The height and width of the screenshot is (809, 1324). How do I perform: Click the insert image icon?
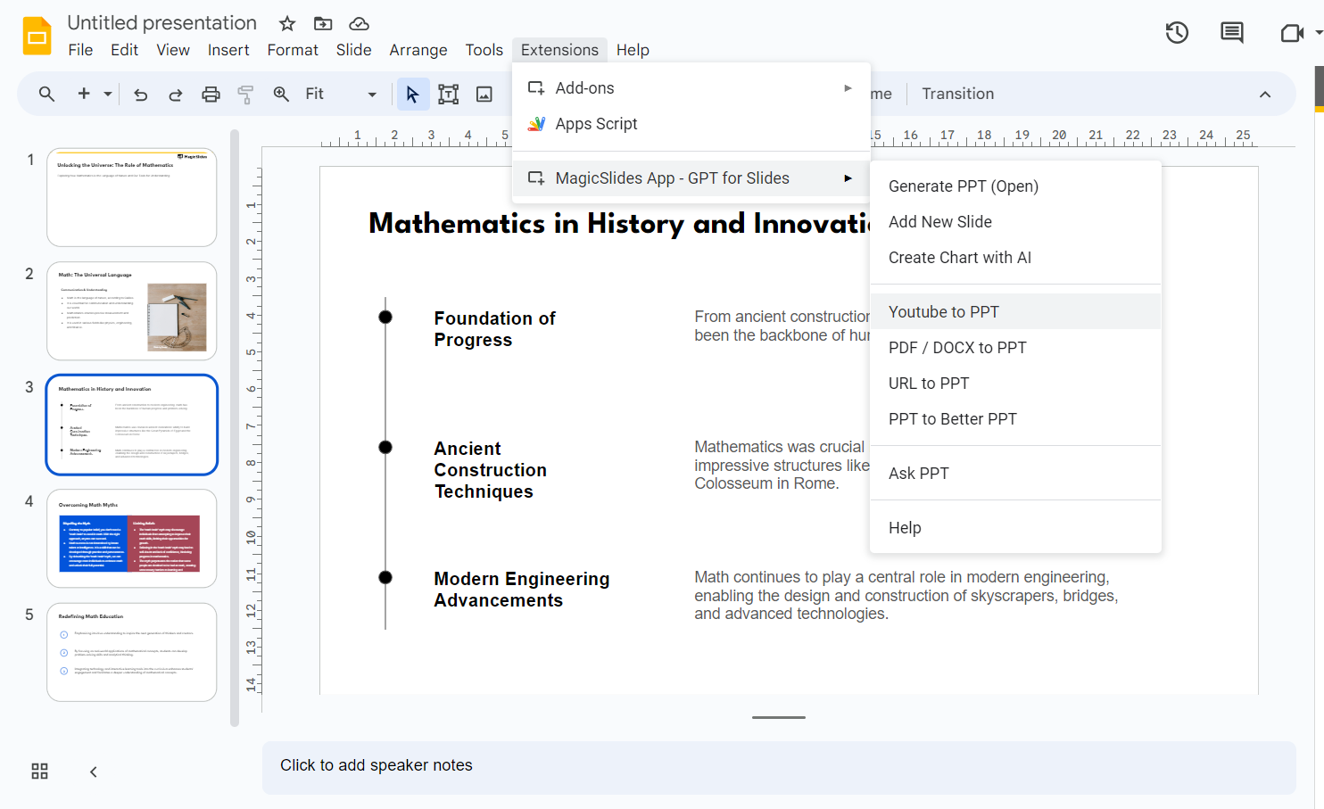point(484,94)
